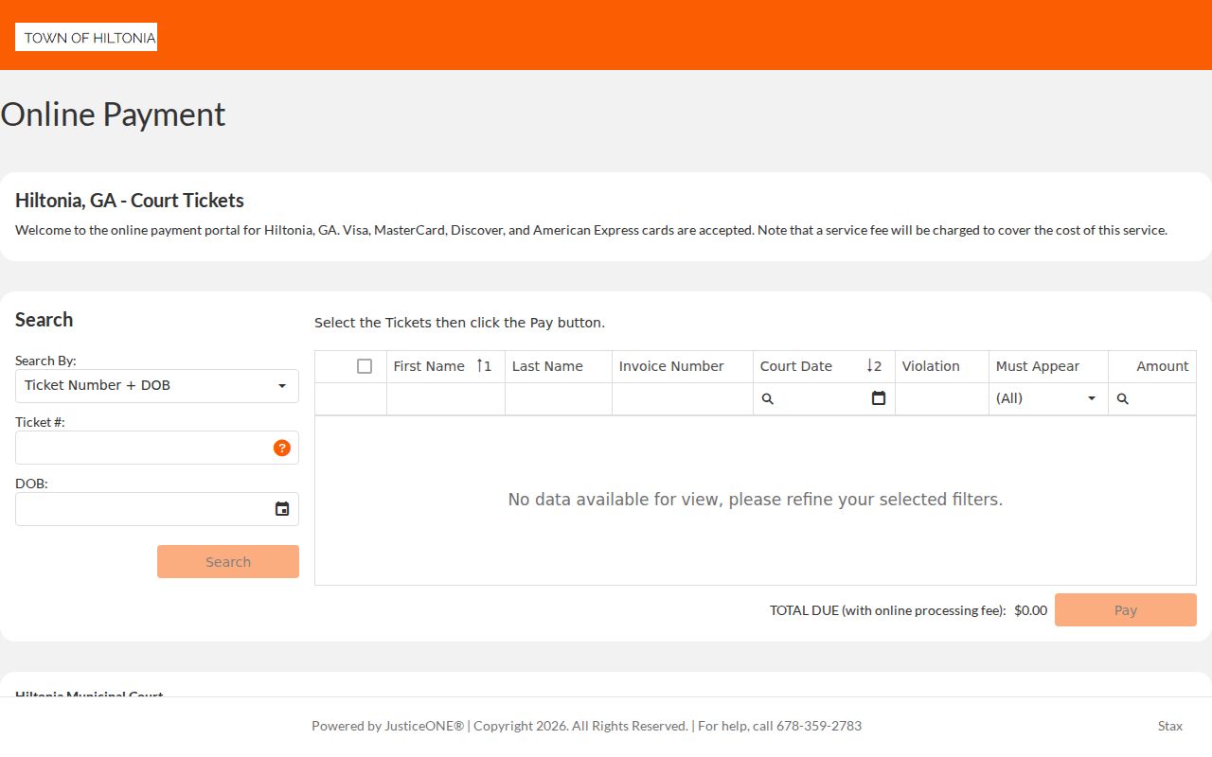The height and width of the screenshot is (757, 1212).
Task: Click the Search button
Action: point(228,562)
